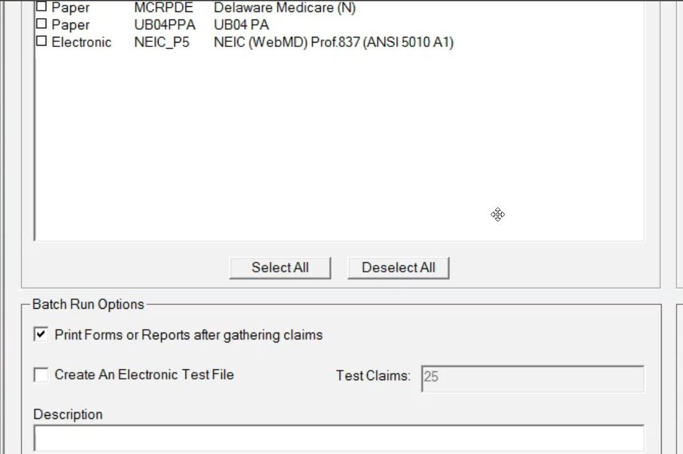This screenshot has height=454, width=683.
Task: Check the box for Paper MCRPDE row
Action: (x=41, y=8)
